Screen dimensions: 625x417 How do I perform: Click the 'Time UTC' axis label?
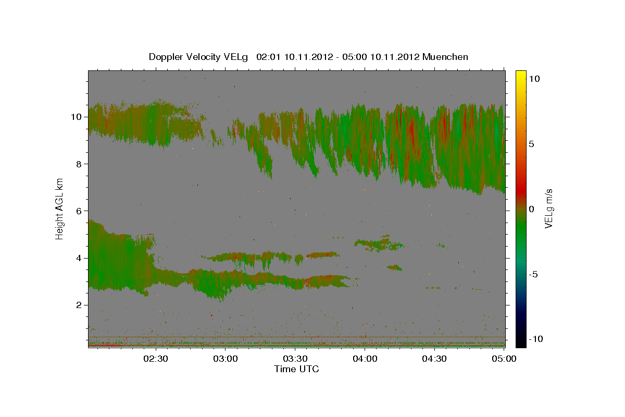(296, 369)
